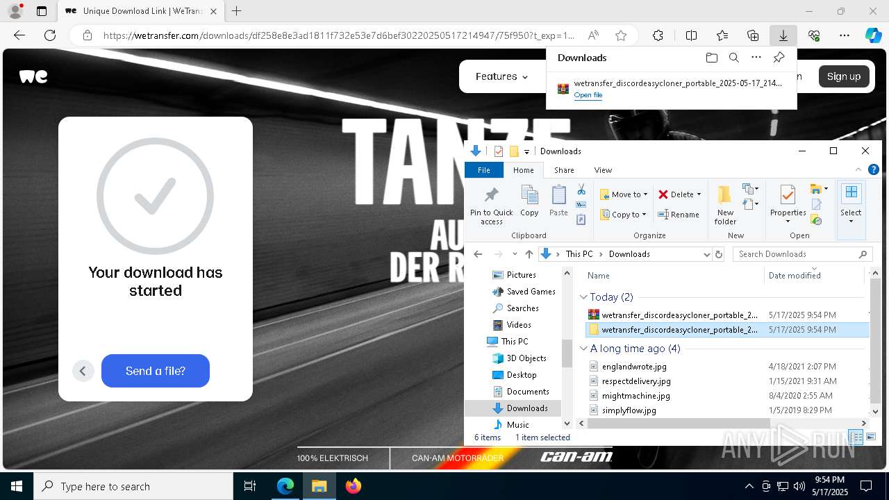Pin the Edge Downloads panel

point(779,58)
